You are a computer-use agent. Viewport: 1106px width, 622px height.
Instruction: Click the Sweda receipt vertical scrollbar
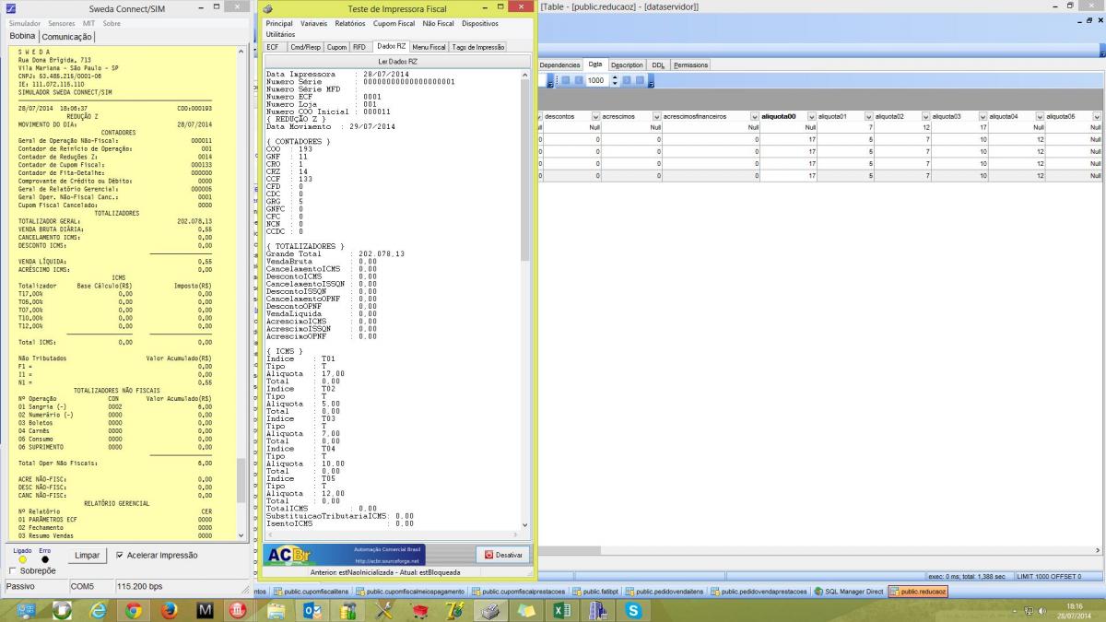pos(242,293)
